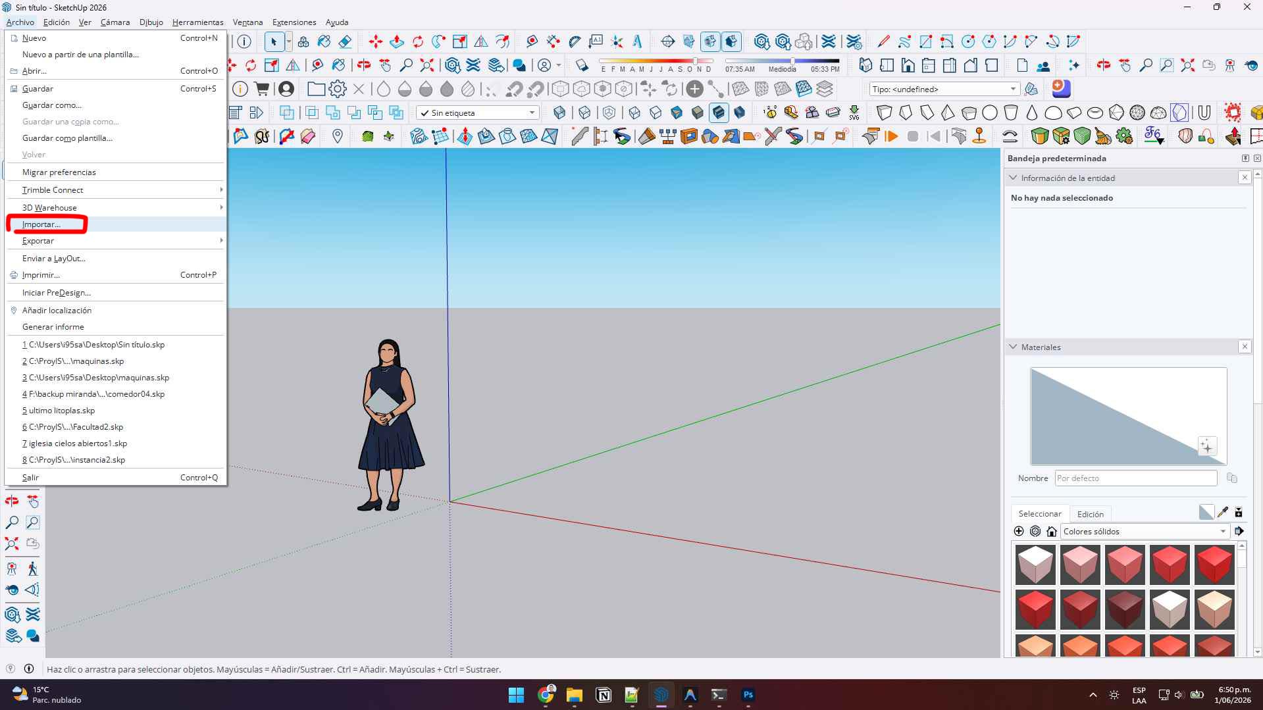Click the SVG export icon
Viewport: 1263px width, 710px height.
point(854,113)
